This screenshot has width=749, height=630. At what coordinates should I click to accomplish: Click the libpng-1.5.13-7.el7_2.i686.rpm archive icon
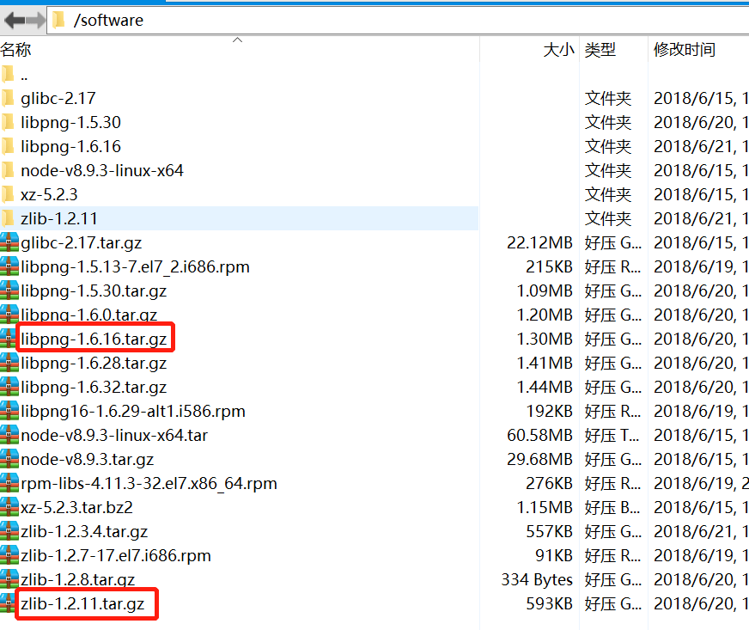(9, 266)
